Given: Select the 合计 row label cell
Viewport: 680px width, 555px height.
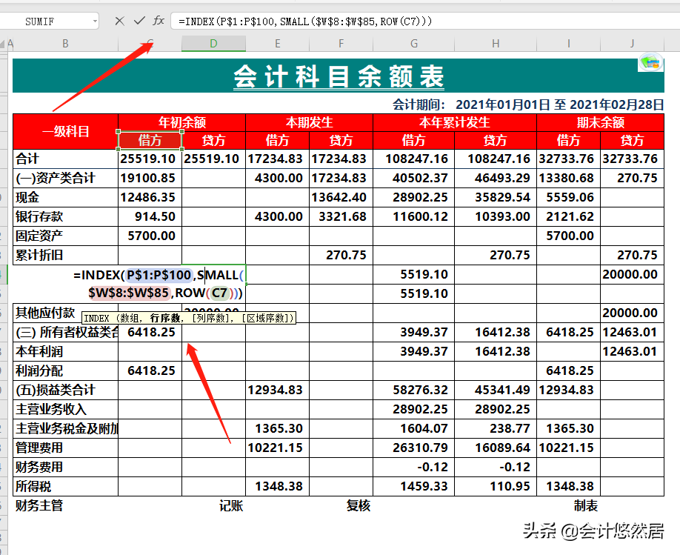Looking at the screenshot, I should (30, 159).
